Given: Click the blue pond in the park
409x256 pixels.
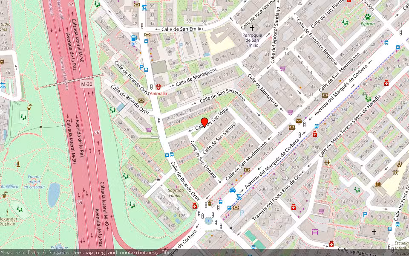Looking at the screenshot, I should pos(54,195).
